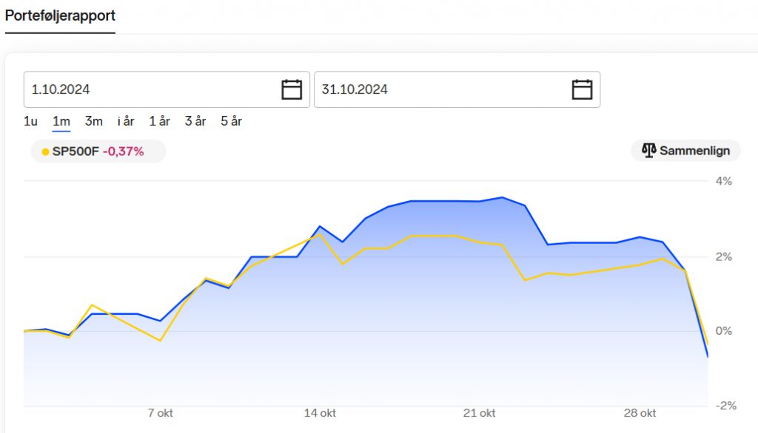Screen dimensions: 758x433
Task: Select the Porteføljerapport tab
Action: point(60,16)
